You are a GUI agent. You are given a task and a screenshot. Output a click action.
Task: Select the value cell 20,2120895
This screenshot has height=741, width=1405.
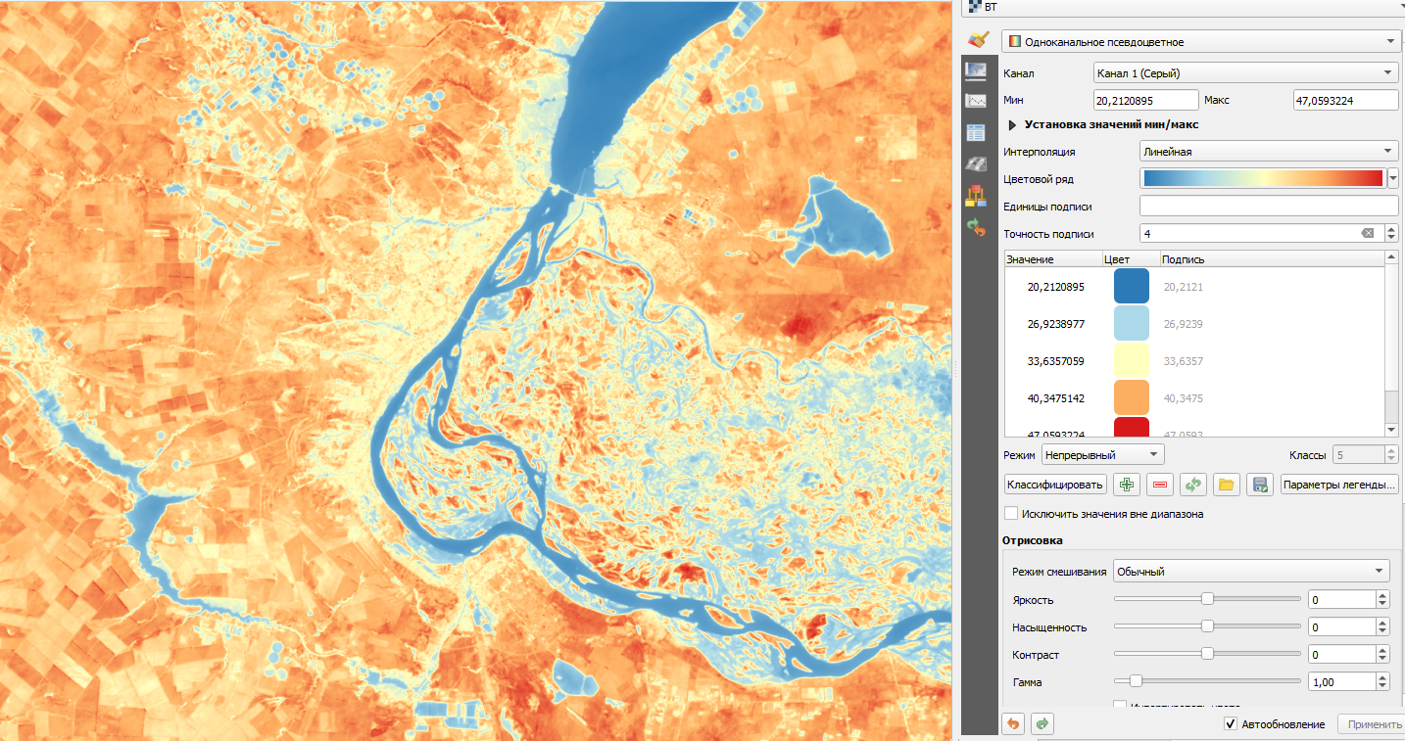tap(1055, 287)
